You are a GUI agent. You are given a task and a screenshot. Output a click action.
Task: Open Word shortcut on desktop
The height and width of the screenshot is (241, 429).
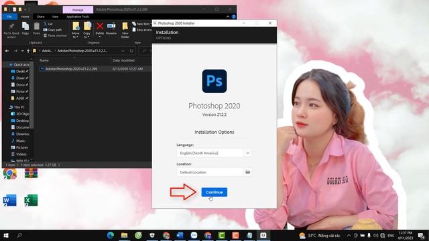[x=10, y=200]
